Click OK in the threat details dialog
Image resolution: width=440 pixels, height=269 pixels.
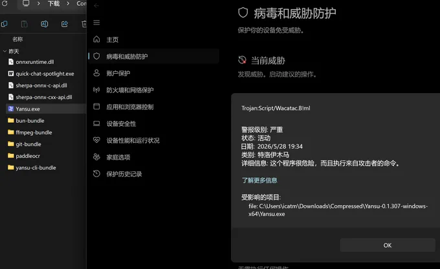coord(388,246)
